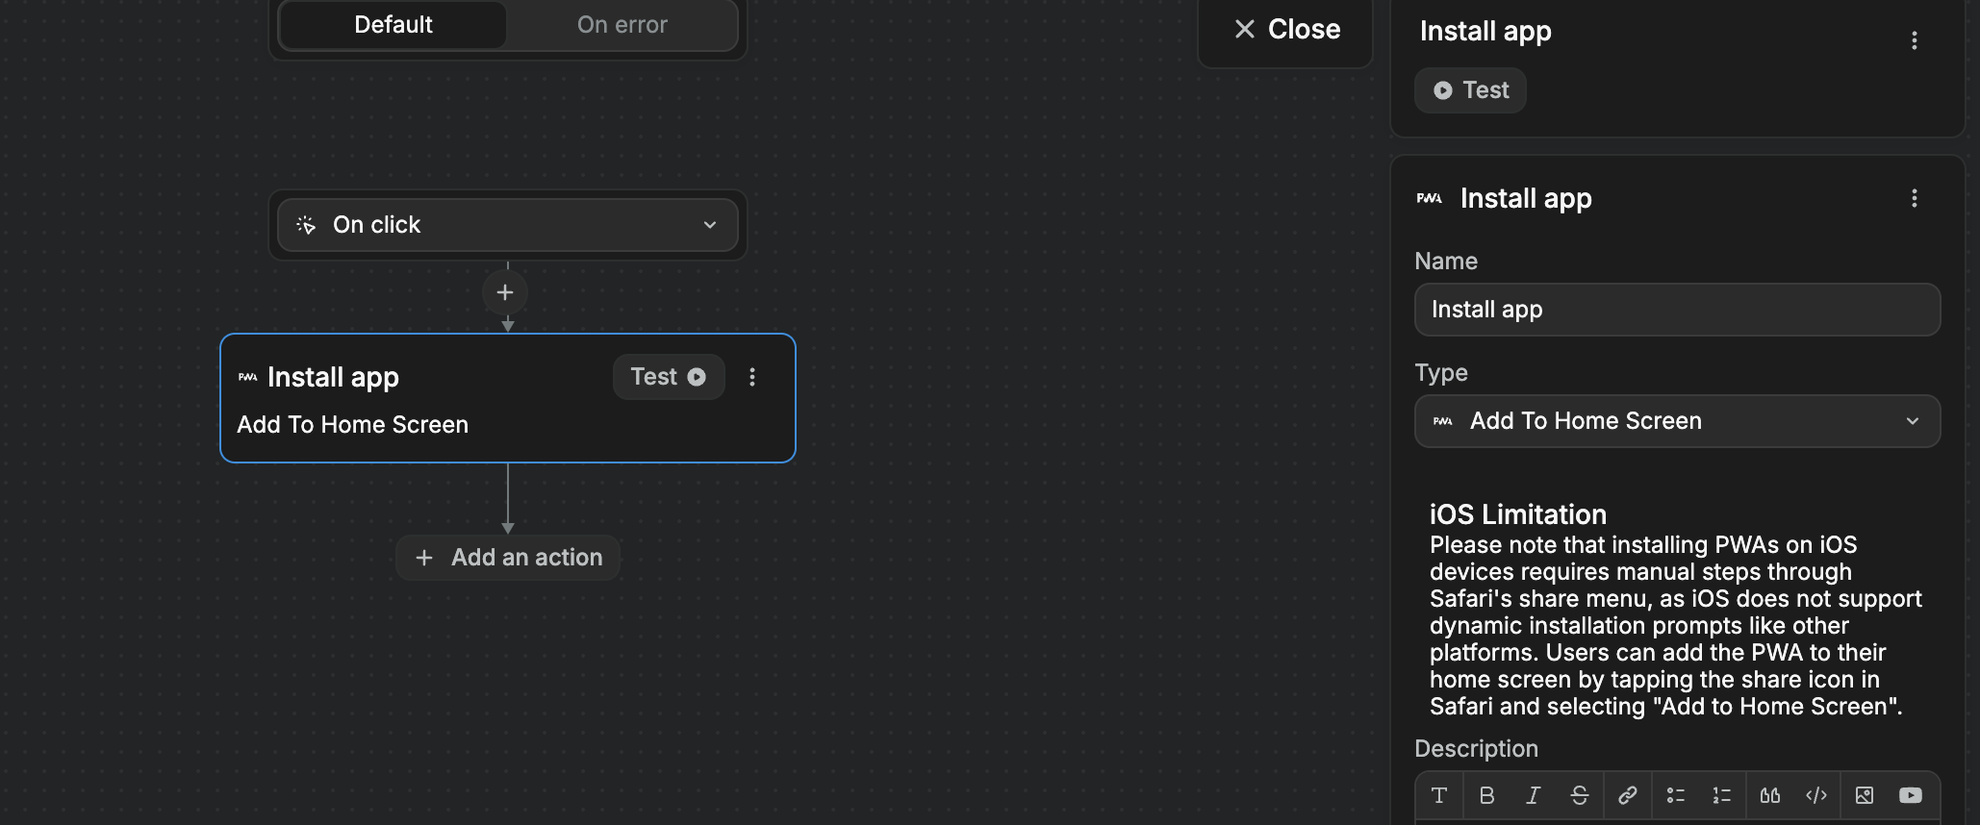
Task: Insert a blockquote in the description
Action: tap(1769, 795)
